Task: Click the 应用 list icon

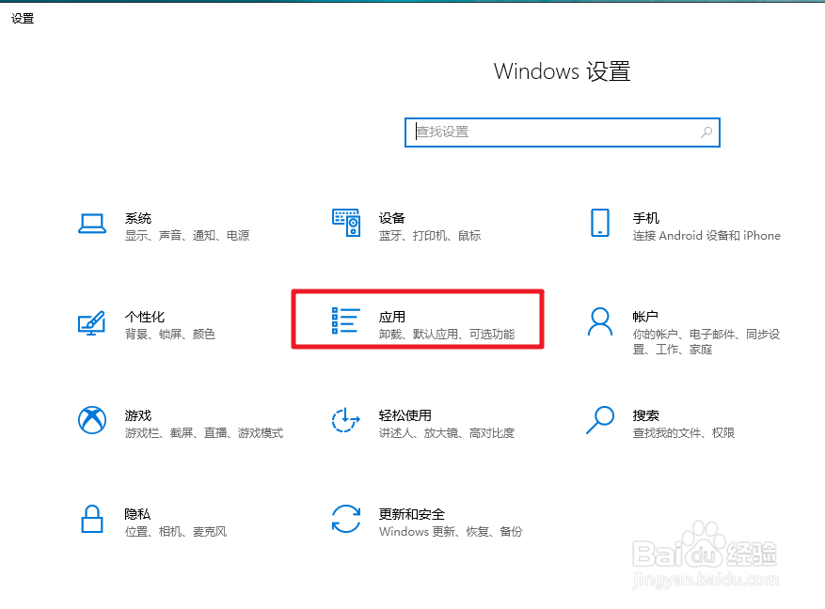Action: [346, 320]
